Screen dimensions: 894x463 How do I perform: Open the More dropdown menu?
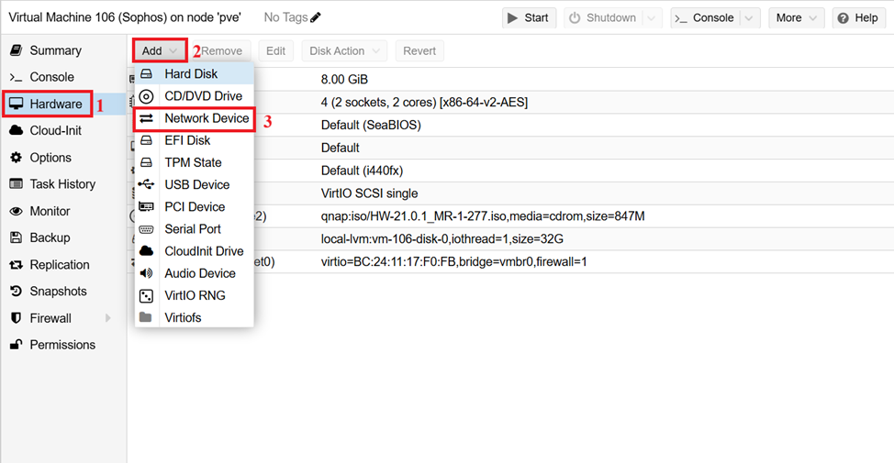795,17
